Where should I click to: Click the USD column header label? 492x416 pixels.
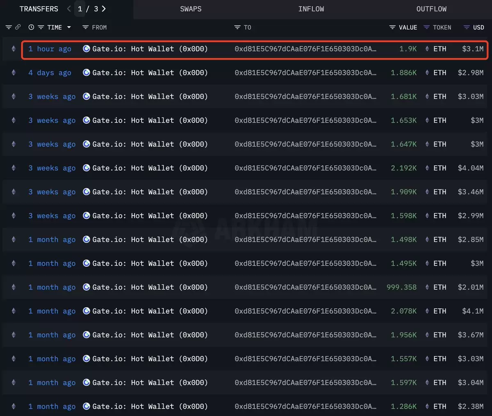tap(478, 27)
